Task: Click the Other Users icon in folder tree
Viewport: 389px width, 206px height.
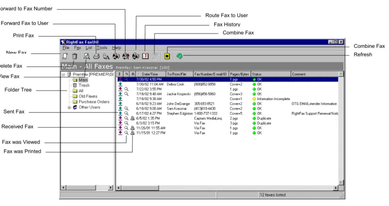Action: [x=75, y=107]
